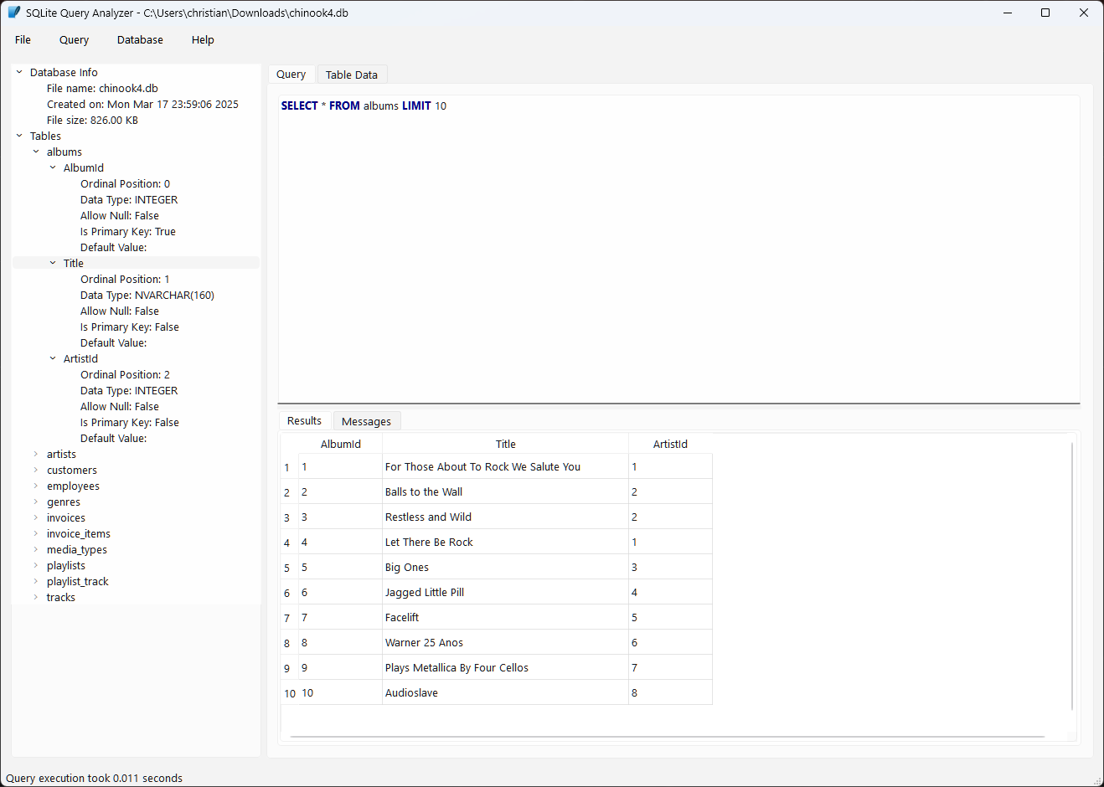This screenshot has height=787, width=1104.
Task: Collapse the Database Info section
Action: tap(18, 72)
